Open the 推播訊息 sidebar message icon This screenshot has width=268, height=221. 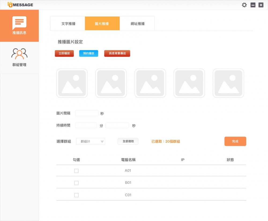(x=19, y=23)
